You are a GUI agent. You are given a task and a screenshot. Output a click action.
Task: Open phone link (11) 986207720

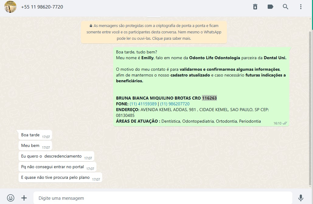pyautogui.click(x=175, y=104)
